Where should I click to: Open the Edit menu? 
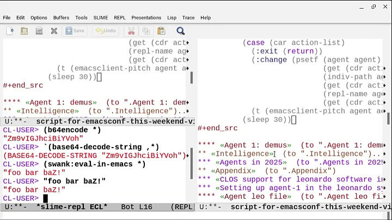tap(21, 18)
